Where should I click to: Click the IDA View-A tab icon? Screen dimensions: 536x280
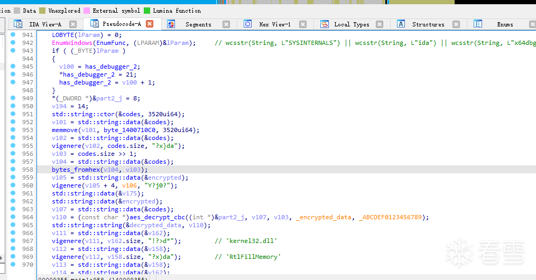click(18, 24)
